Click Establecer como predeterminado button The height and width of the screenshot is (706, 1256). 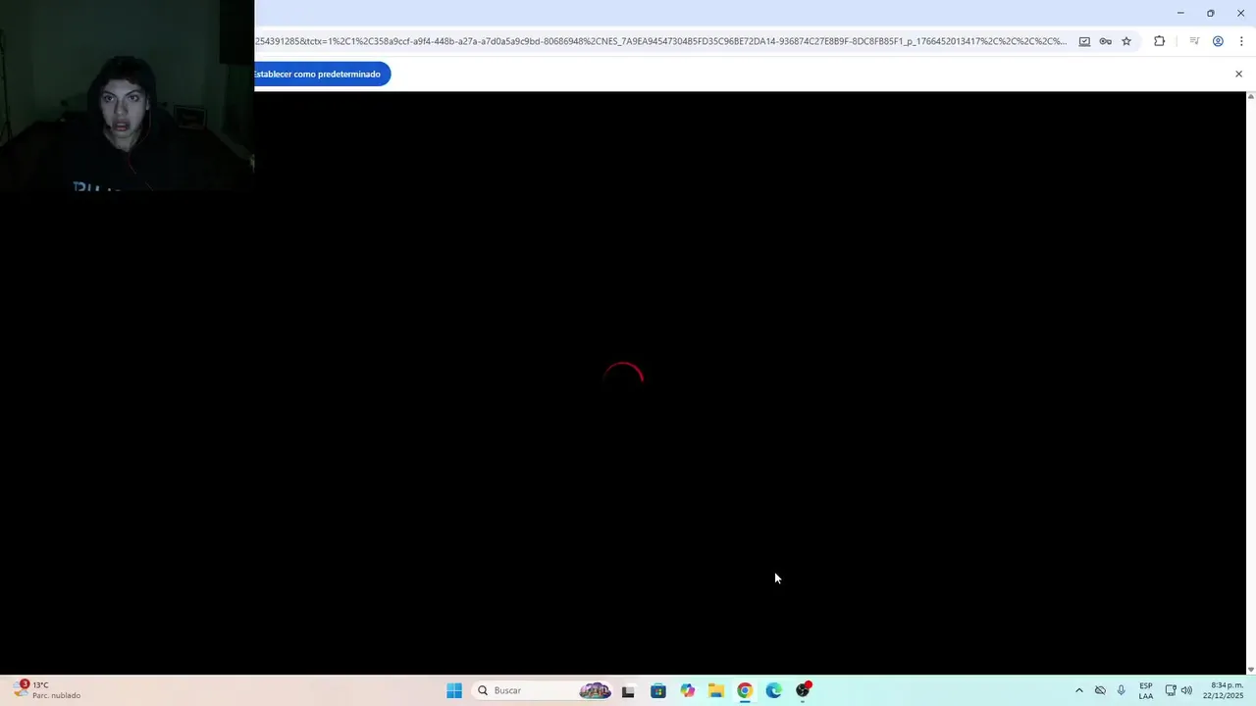pos(322,74)
